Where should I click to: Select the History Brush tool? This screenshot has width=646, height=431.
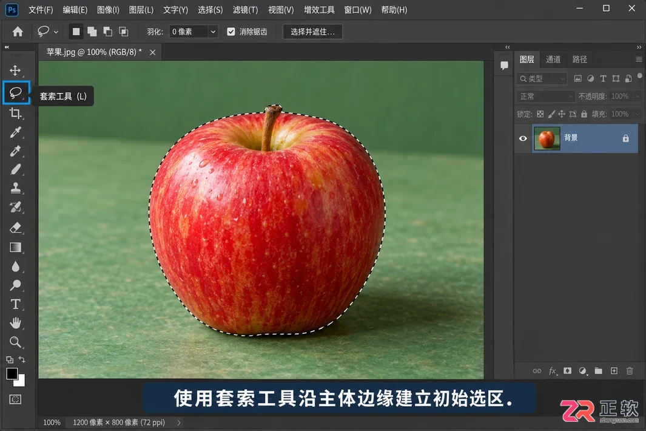(x=15, y=207)
